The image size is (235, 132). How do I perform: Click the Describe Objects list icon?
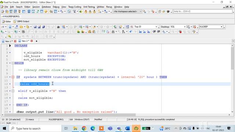23,32
